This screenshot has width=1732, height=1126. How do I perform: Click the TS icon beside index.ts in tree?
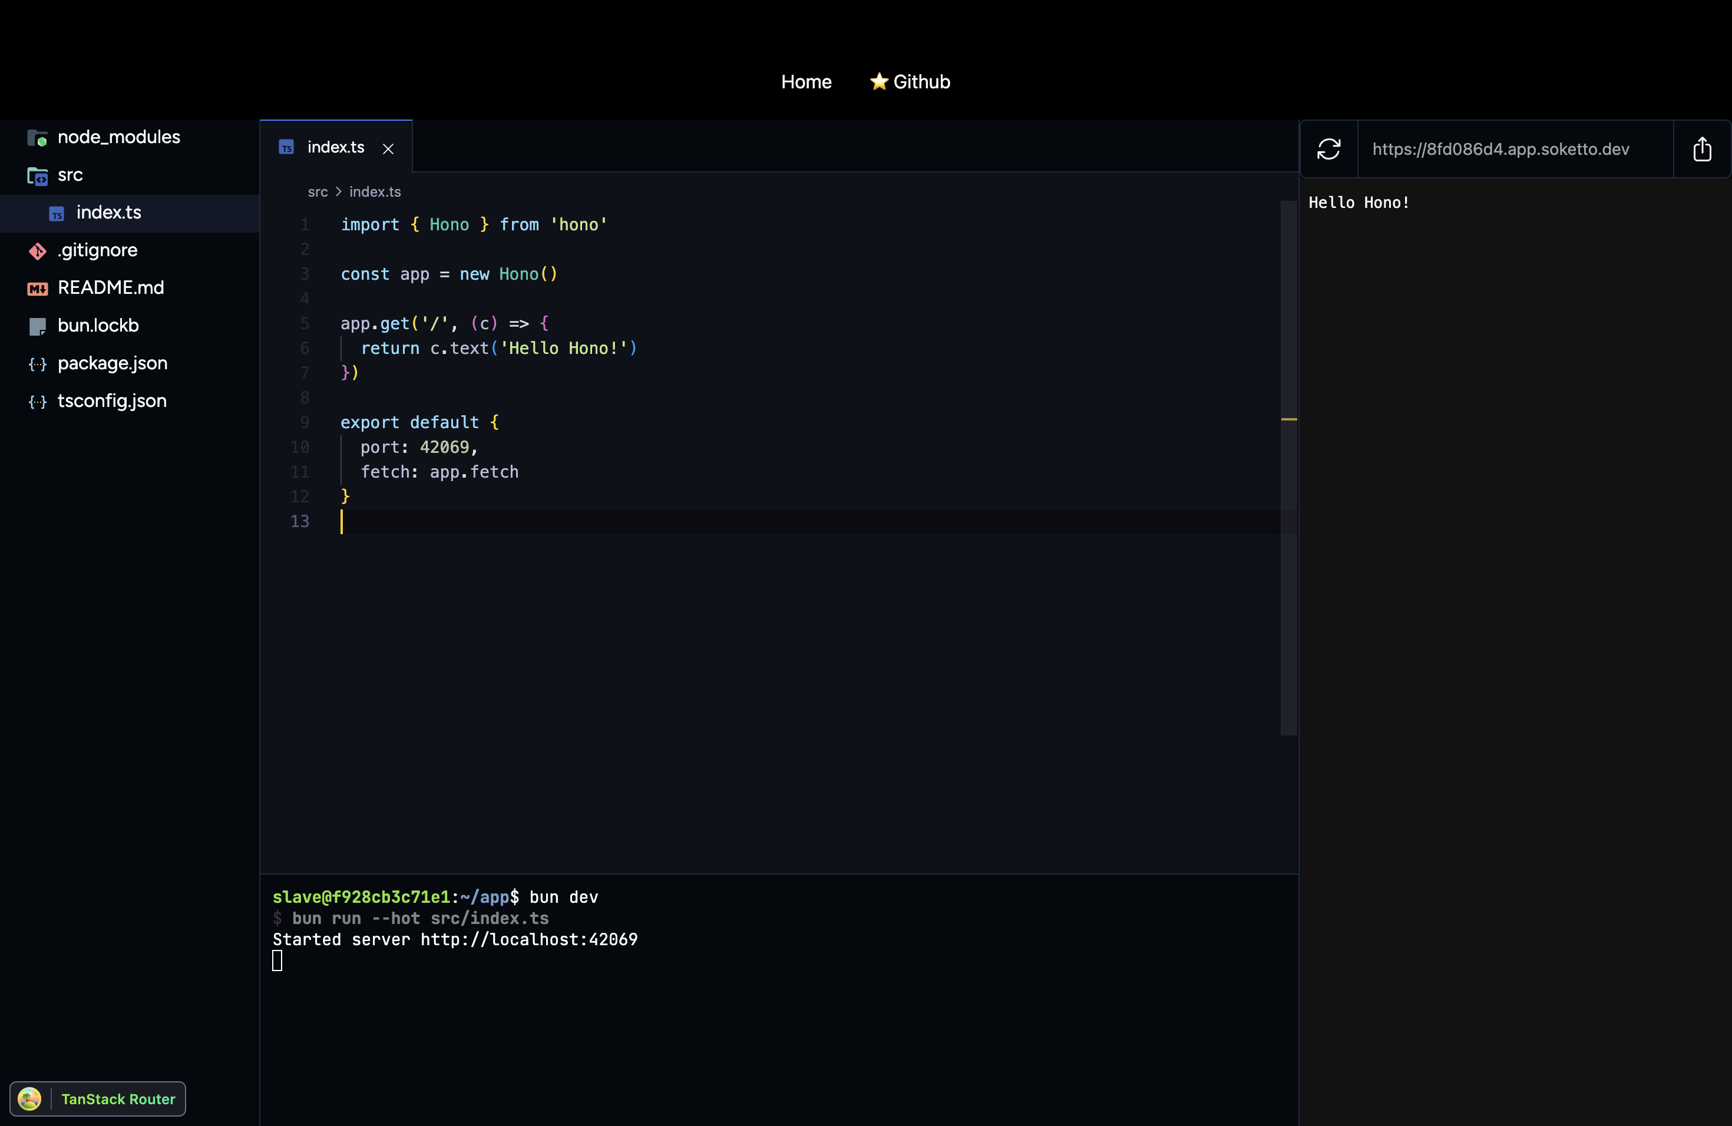tap(57, 213)
